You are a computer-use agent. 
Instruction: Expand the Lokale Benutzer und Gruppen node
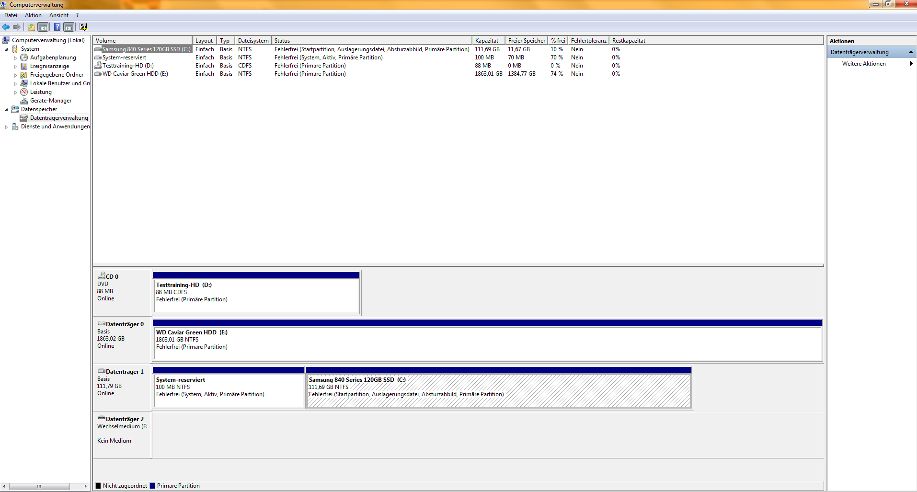(x=15, y=84)
